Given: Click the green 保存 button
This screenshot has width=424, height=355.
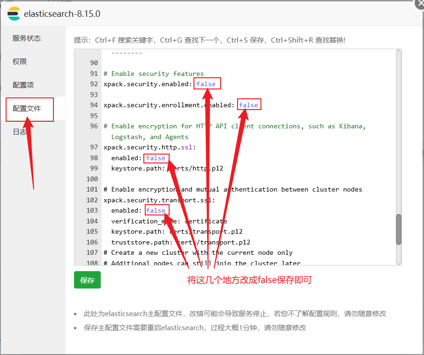Looking at the screenshot, I should pos(87,280).
